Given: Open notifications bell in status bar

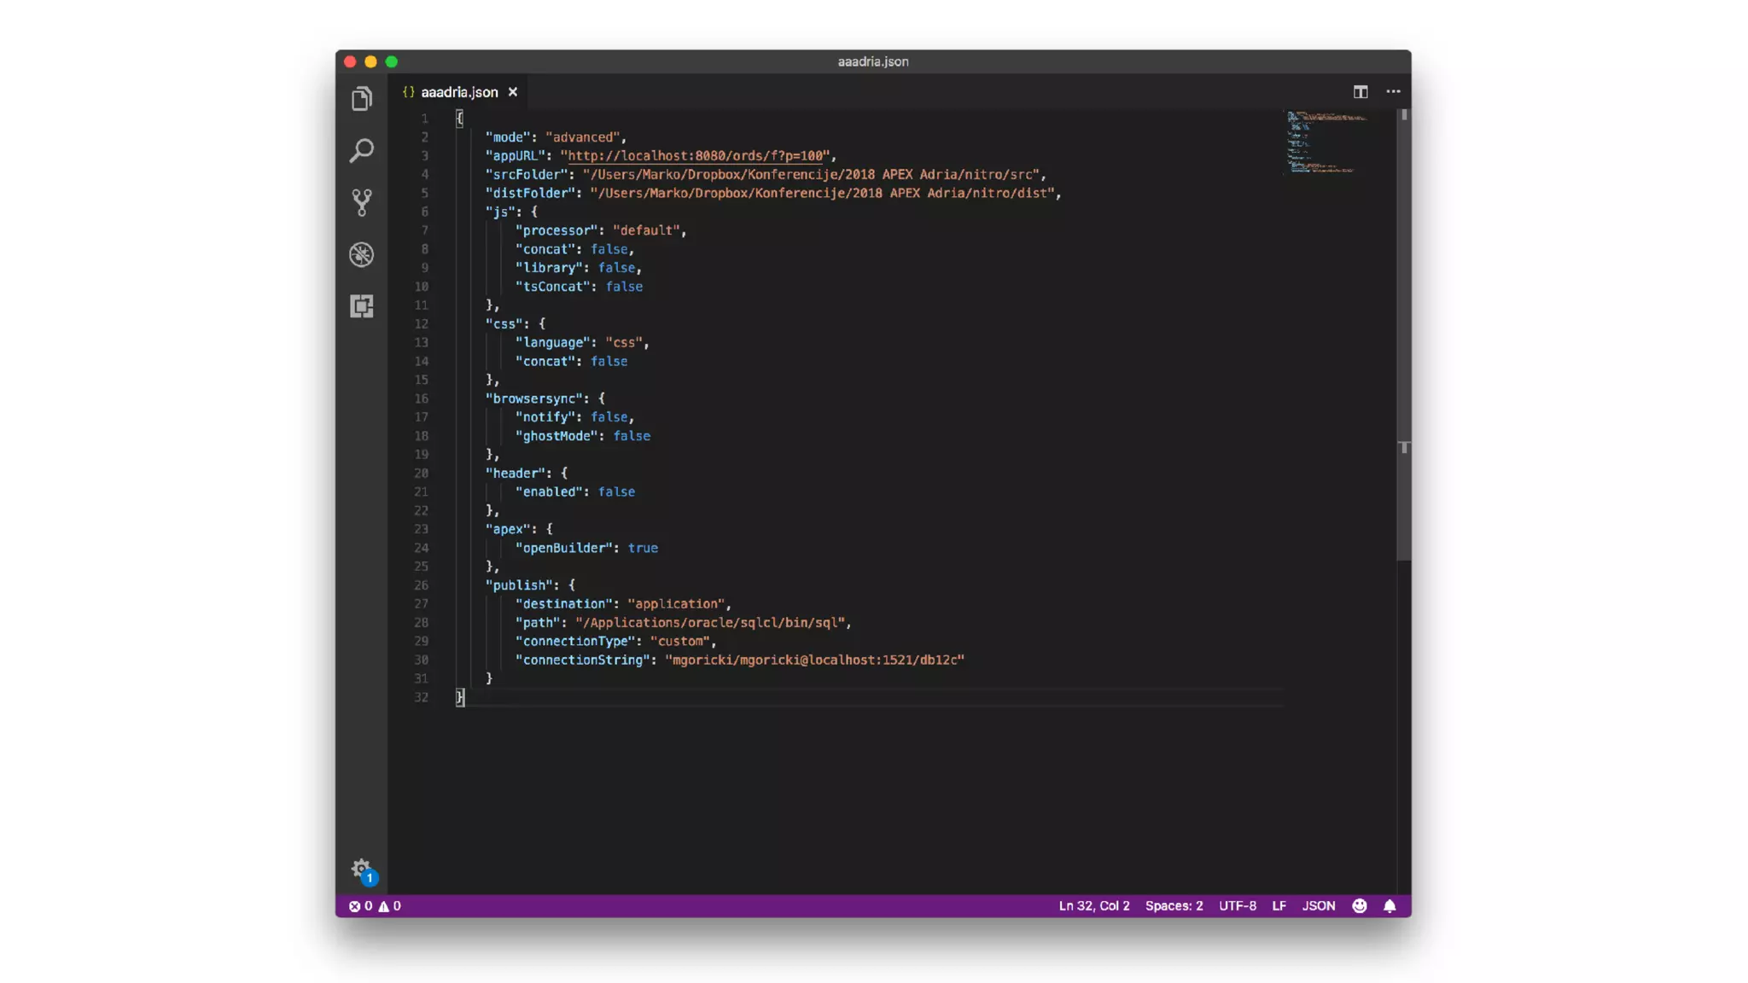Looking at the screenshot, I should [x=1390, y=905].
